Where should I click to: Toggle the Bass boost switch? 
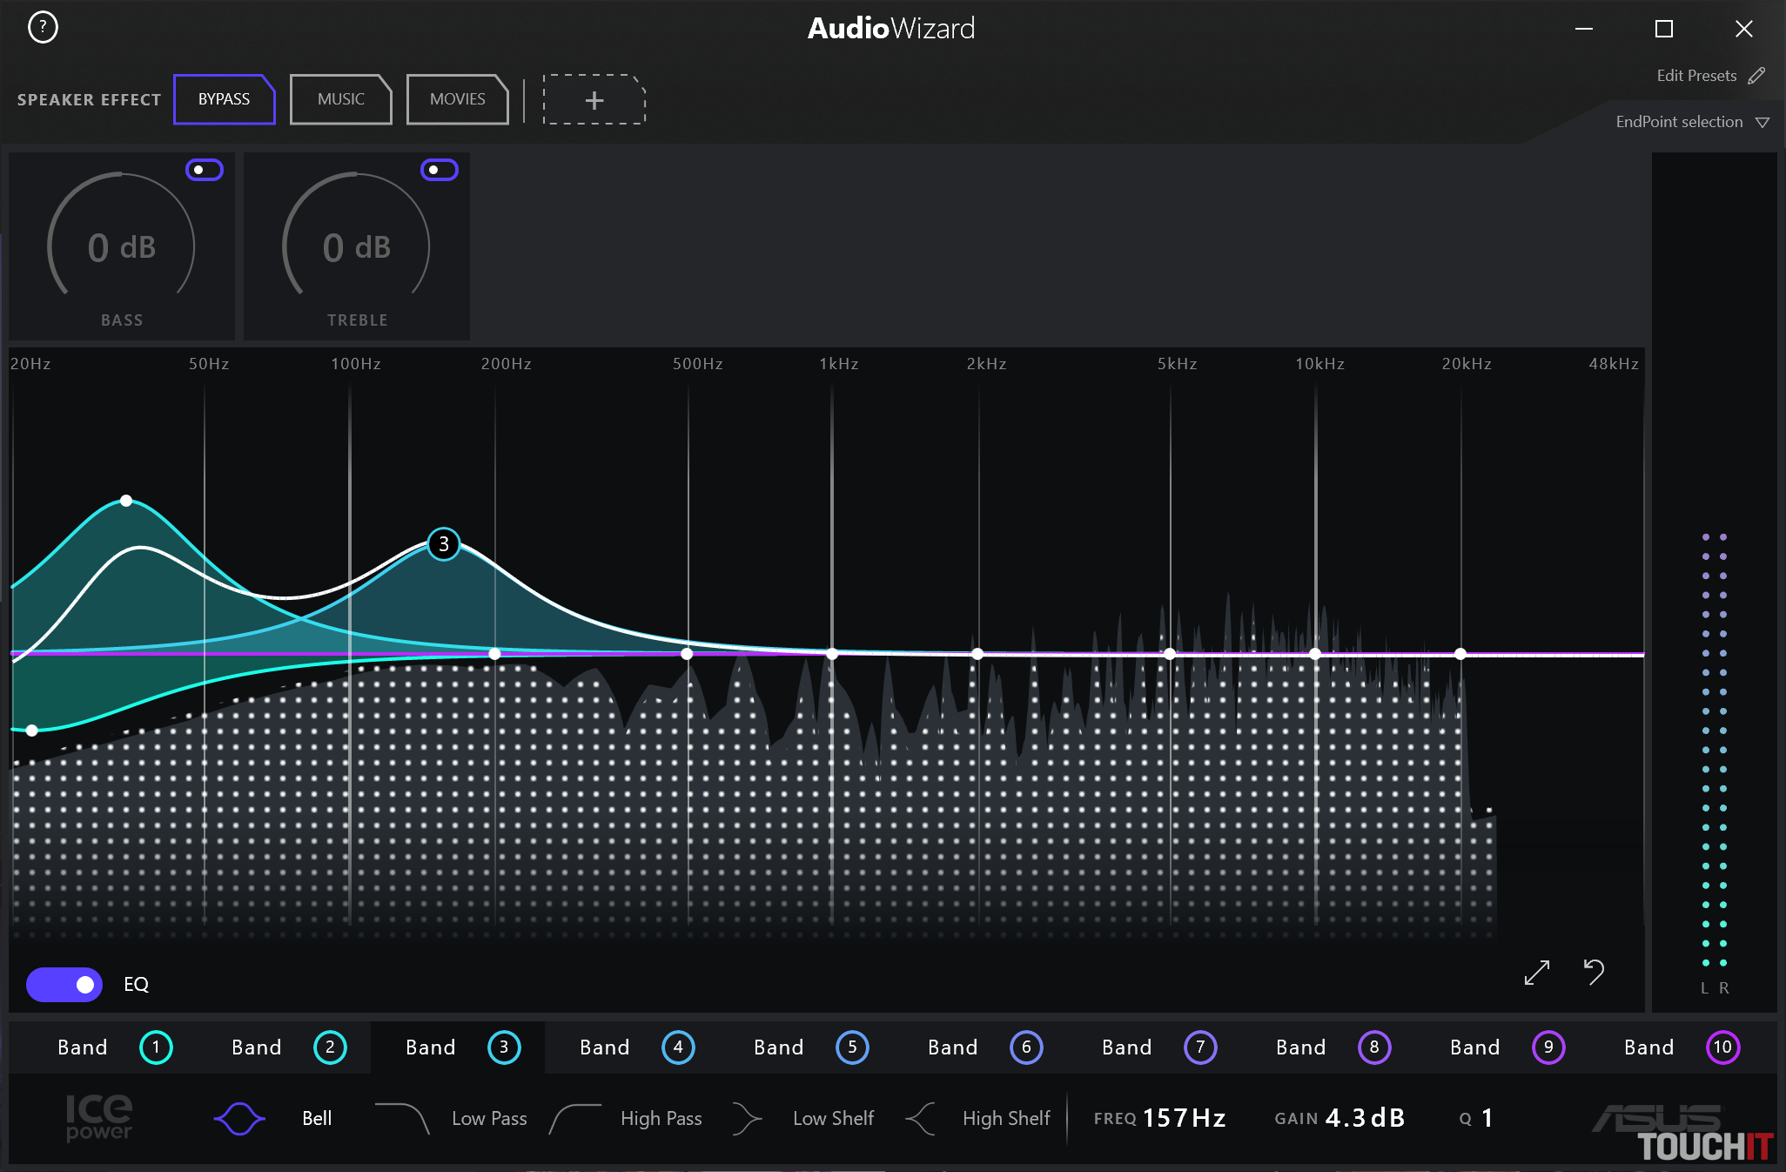click(205, 170)
